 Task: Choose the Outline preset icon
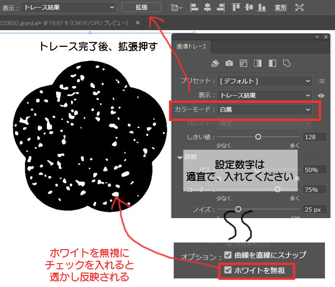point(287,64)
